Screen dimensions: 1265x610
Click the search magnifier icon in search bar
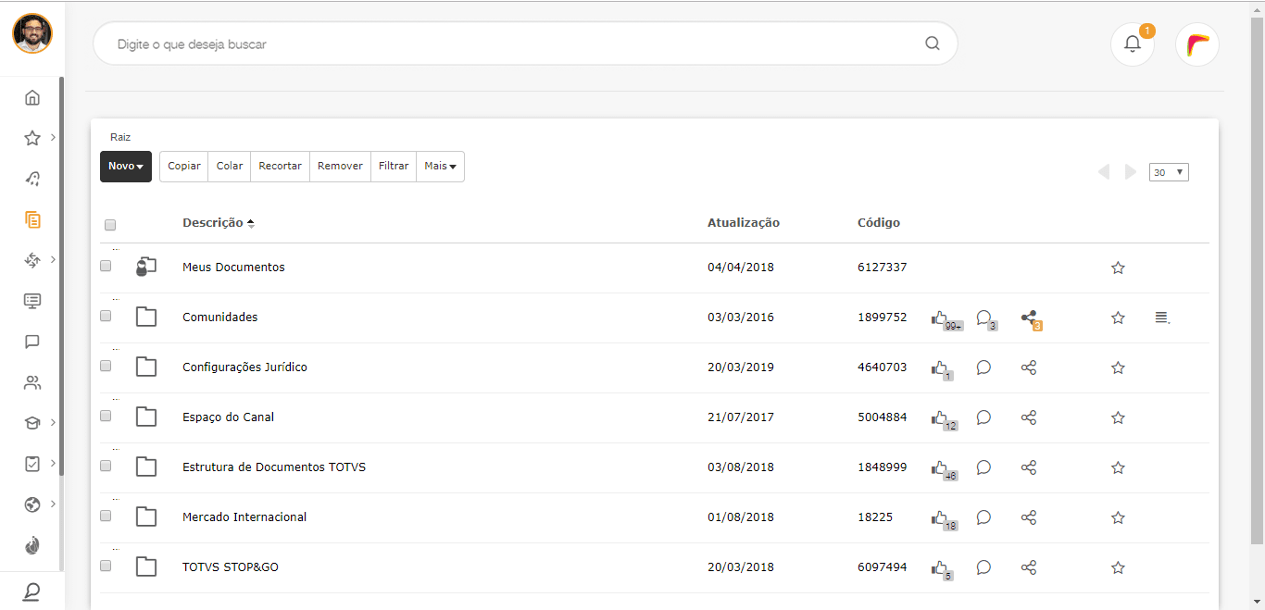pyautogui.click(x=932, y=44)
